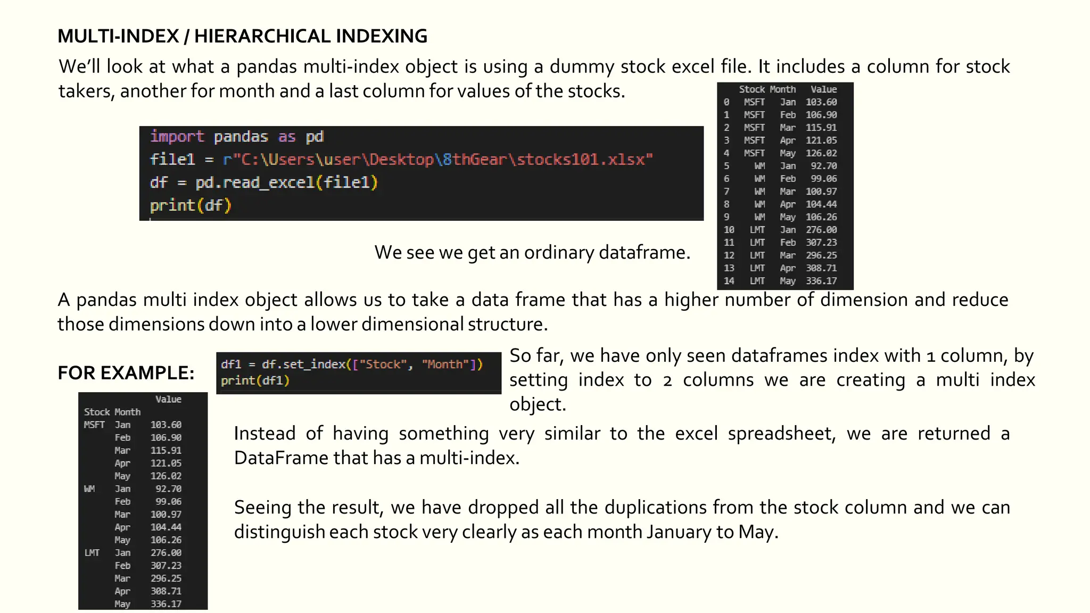Screen dimensions: 1090x613
Task: Click the code line "df = pd.read_excel(file1)"
Action: coord(264,183)
